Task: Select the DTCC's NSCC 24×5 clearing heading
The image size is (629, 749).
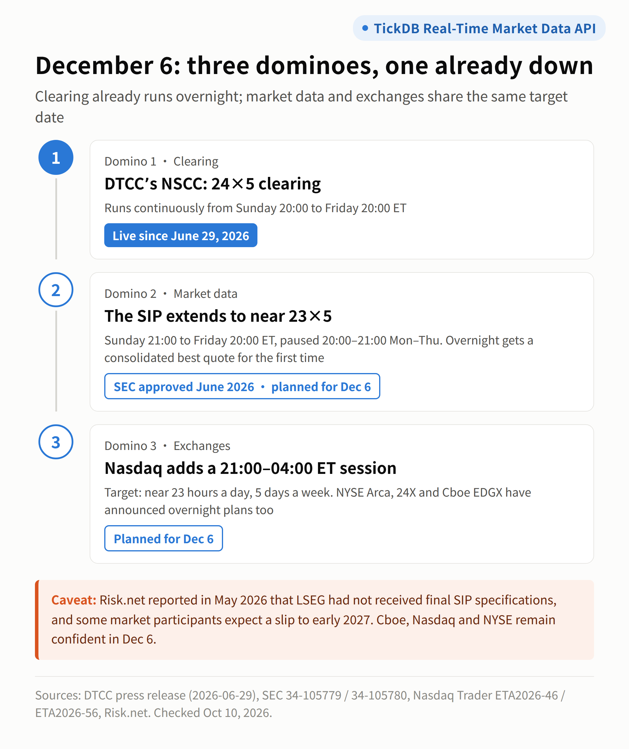Action: [213, 184]
